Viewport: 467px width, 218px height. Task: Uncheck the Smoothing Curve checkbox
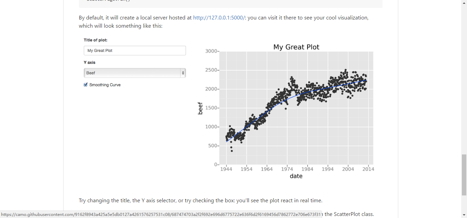[x=86, y=85]
